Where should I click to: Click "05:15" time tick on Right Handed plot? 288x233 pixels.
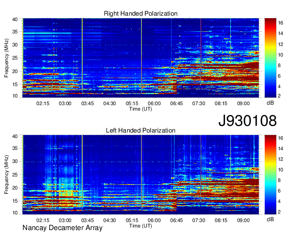(132, 103)
